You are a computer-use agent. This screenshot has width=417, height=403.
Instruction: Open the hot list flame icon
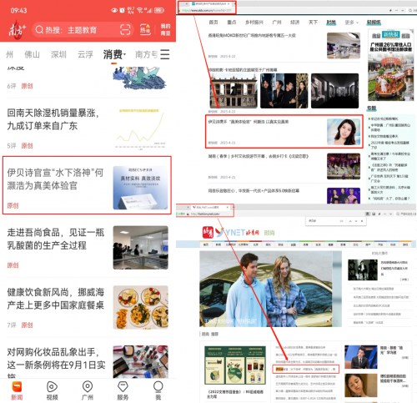145,29
